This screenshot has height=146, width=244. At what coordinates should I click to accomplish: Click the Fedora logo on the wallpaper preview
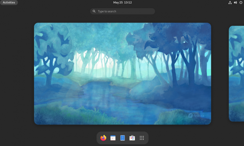point(196,116)
